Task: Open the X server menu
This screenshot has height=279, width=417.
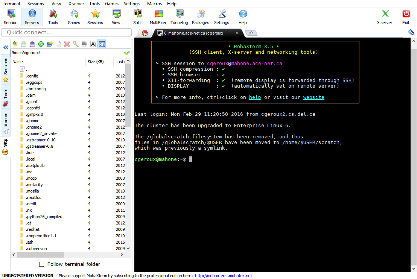Action: [76, 4]
